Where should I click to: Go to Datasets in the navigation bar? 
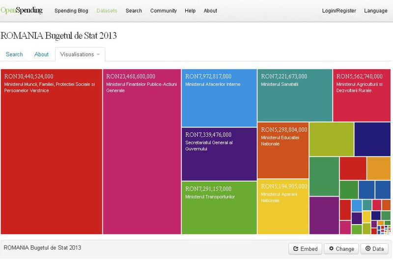107,11
